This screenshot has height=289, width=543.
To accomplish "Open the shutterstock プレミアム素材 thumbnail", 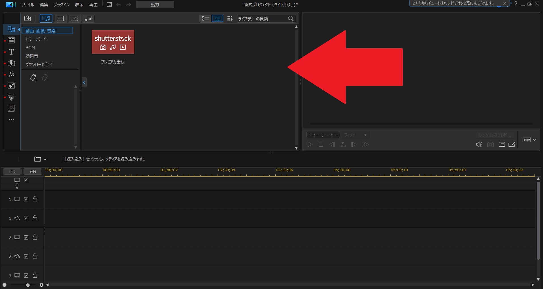I will pyautogui.click(x=113, y=42).
